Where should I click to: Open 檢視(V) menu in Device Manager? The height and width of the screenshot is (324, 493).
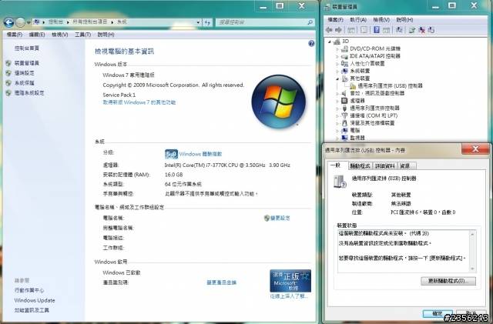pos(381,20)
